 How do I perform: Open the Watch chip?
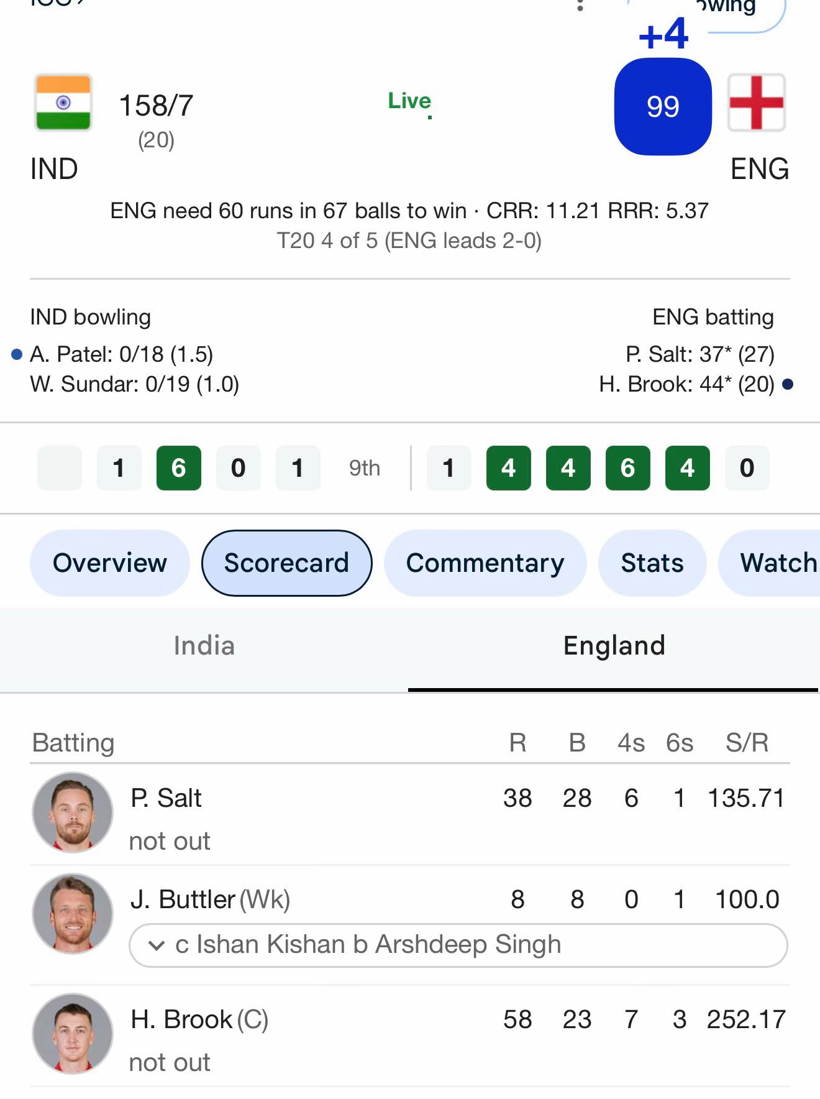(770, 563)
